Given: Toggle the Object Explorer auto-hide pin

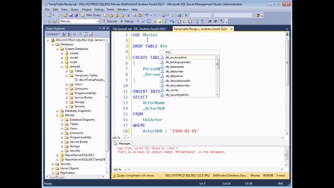Looking at the screenshot, I should (104, 28).
